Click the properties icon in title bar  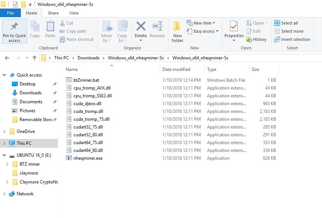pyautogui.click(x=15, y=4)
